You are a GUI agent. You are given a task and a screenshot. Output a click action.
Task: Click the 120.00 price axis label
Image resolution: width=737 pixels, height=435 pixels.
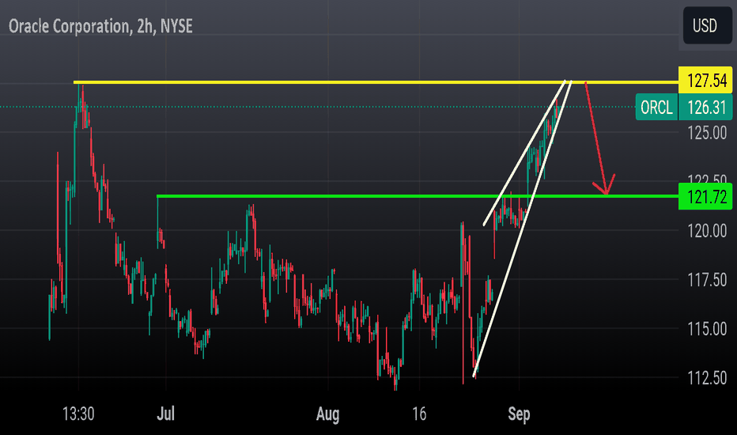coord(707,231)
